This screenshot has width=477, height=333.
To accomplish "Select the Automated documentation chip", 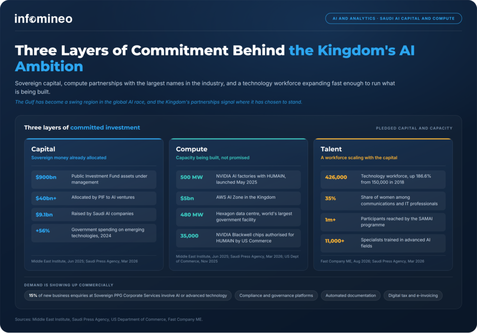I will (x=350, y=295).
